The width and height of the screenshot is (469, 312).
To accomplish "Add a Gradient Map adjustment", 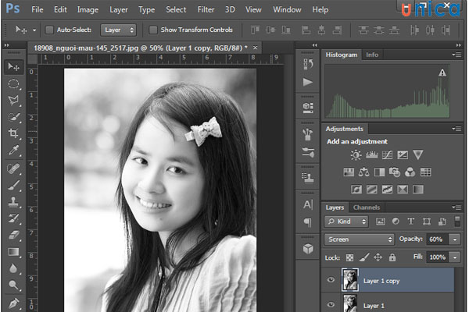I will pos(418,190).
